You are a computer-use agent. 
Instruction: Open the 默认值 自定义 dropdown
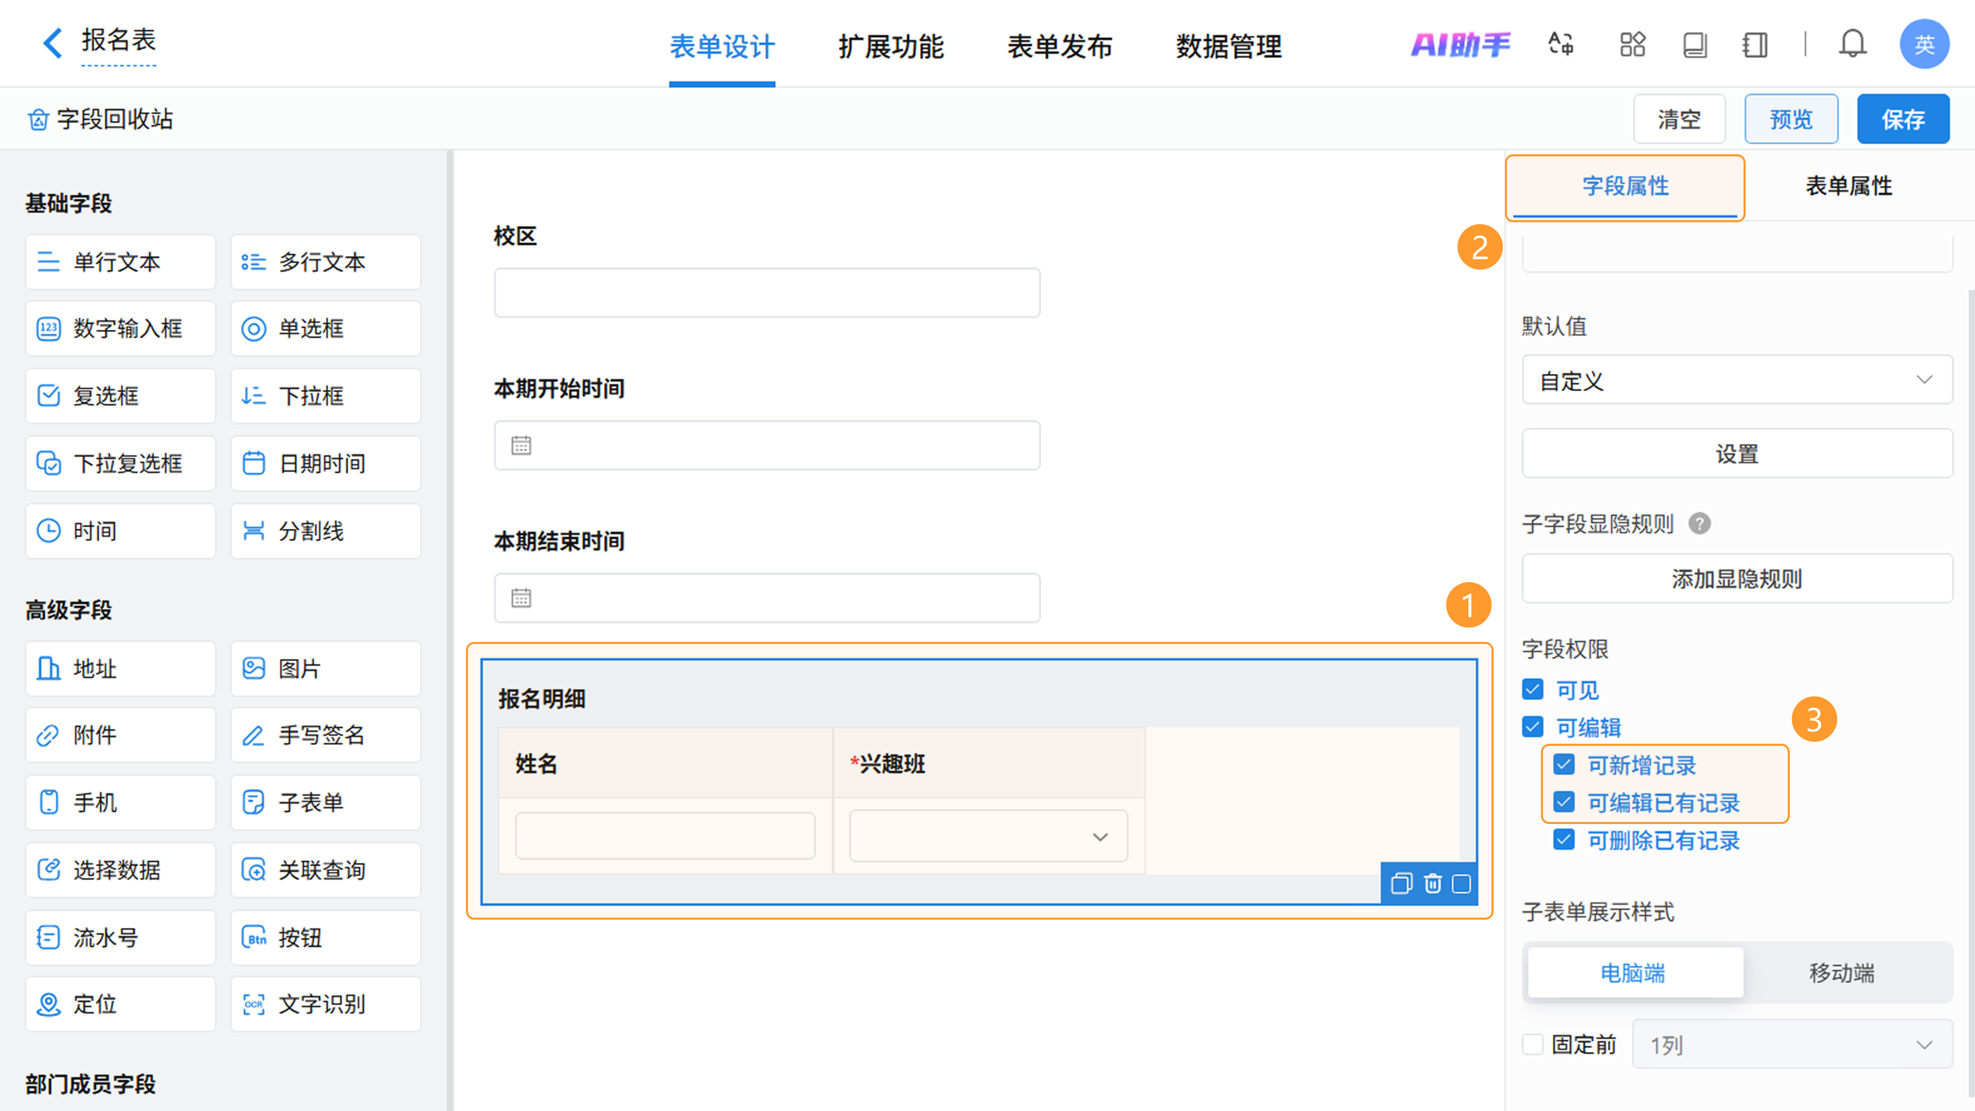pos(1736,380)
